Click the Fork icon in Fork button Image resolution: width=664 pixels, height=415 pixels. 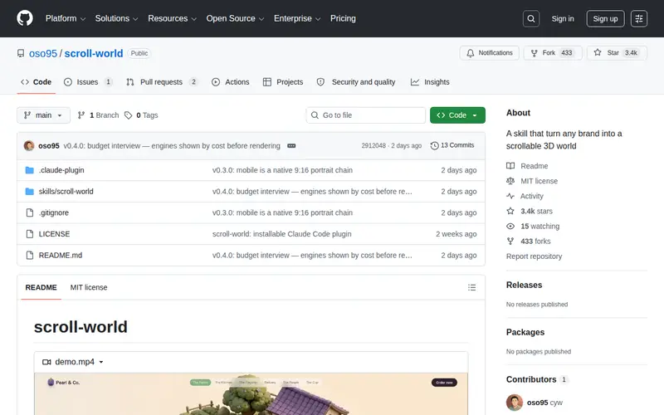coord(535,53)
